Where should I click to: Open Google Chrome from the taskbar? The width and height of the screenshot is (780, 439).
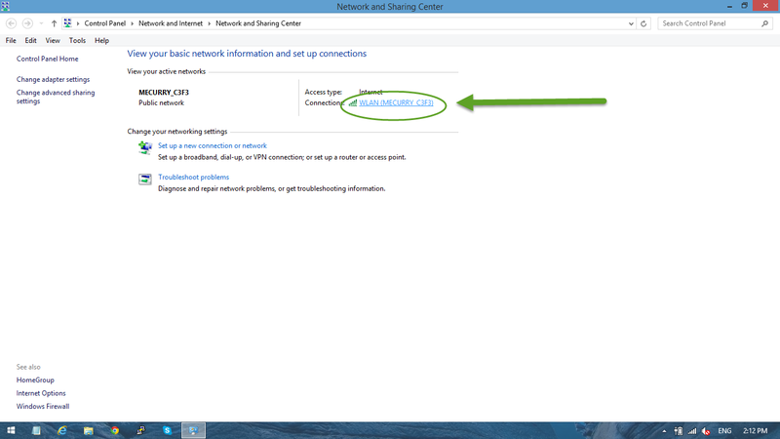[114, 430]
